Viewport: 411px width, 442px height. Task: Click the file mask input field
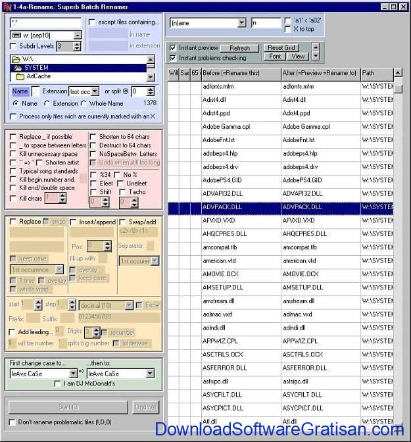(x=45, y=23)
